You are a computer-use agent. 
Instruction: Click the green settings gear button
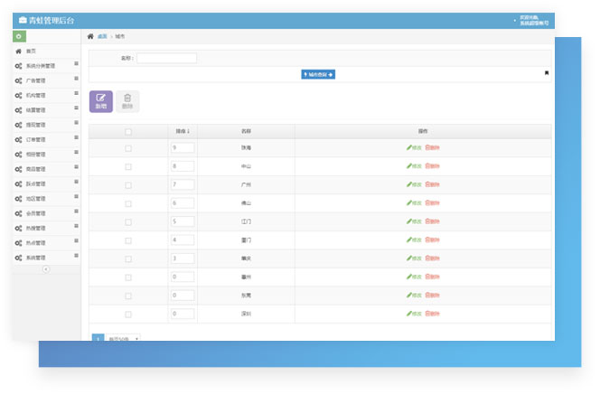click(x=19, y=36)
